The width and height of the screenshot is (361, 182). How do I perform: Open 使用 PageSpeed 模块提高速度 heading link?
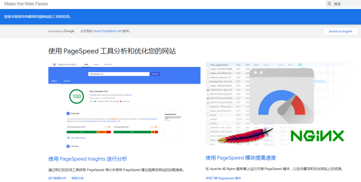pos(241,158)
